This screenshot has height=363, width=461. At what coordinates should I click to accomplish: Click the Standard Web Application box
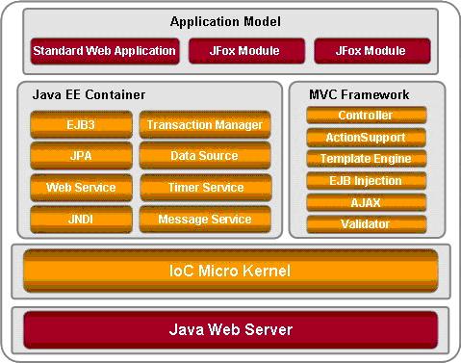105,51
